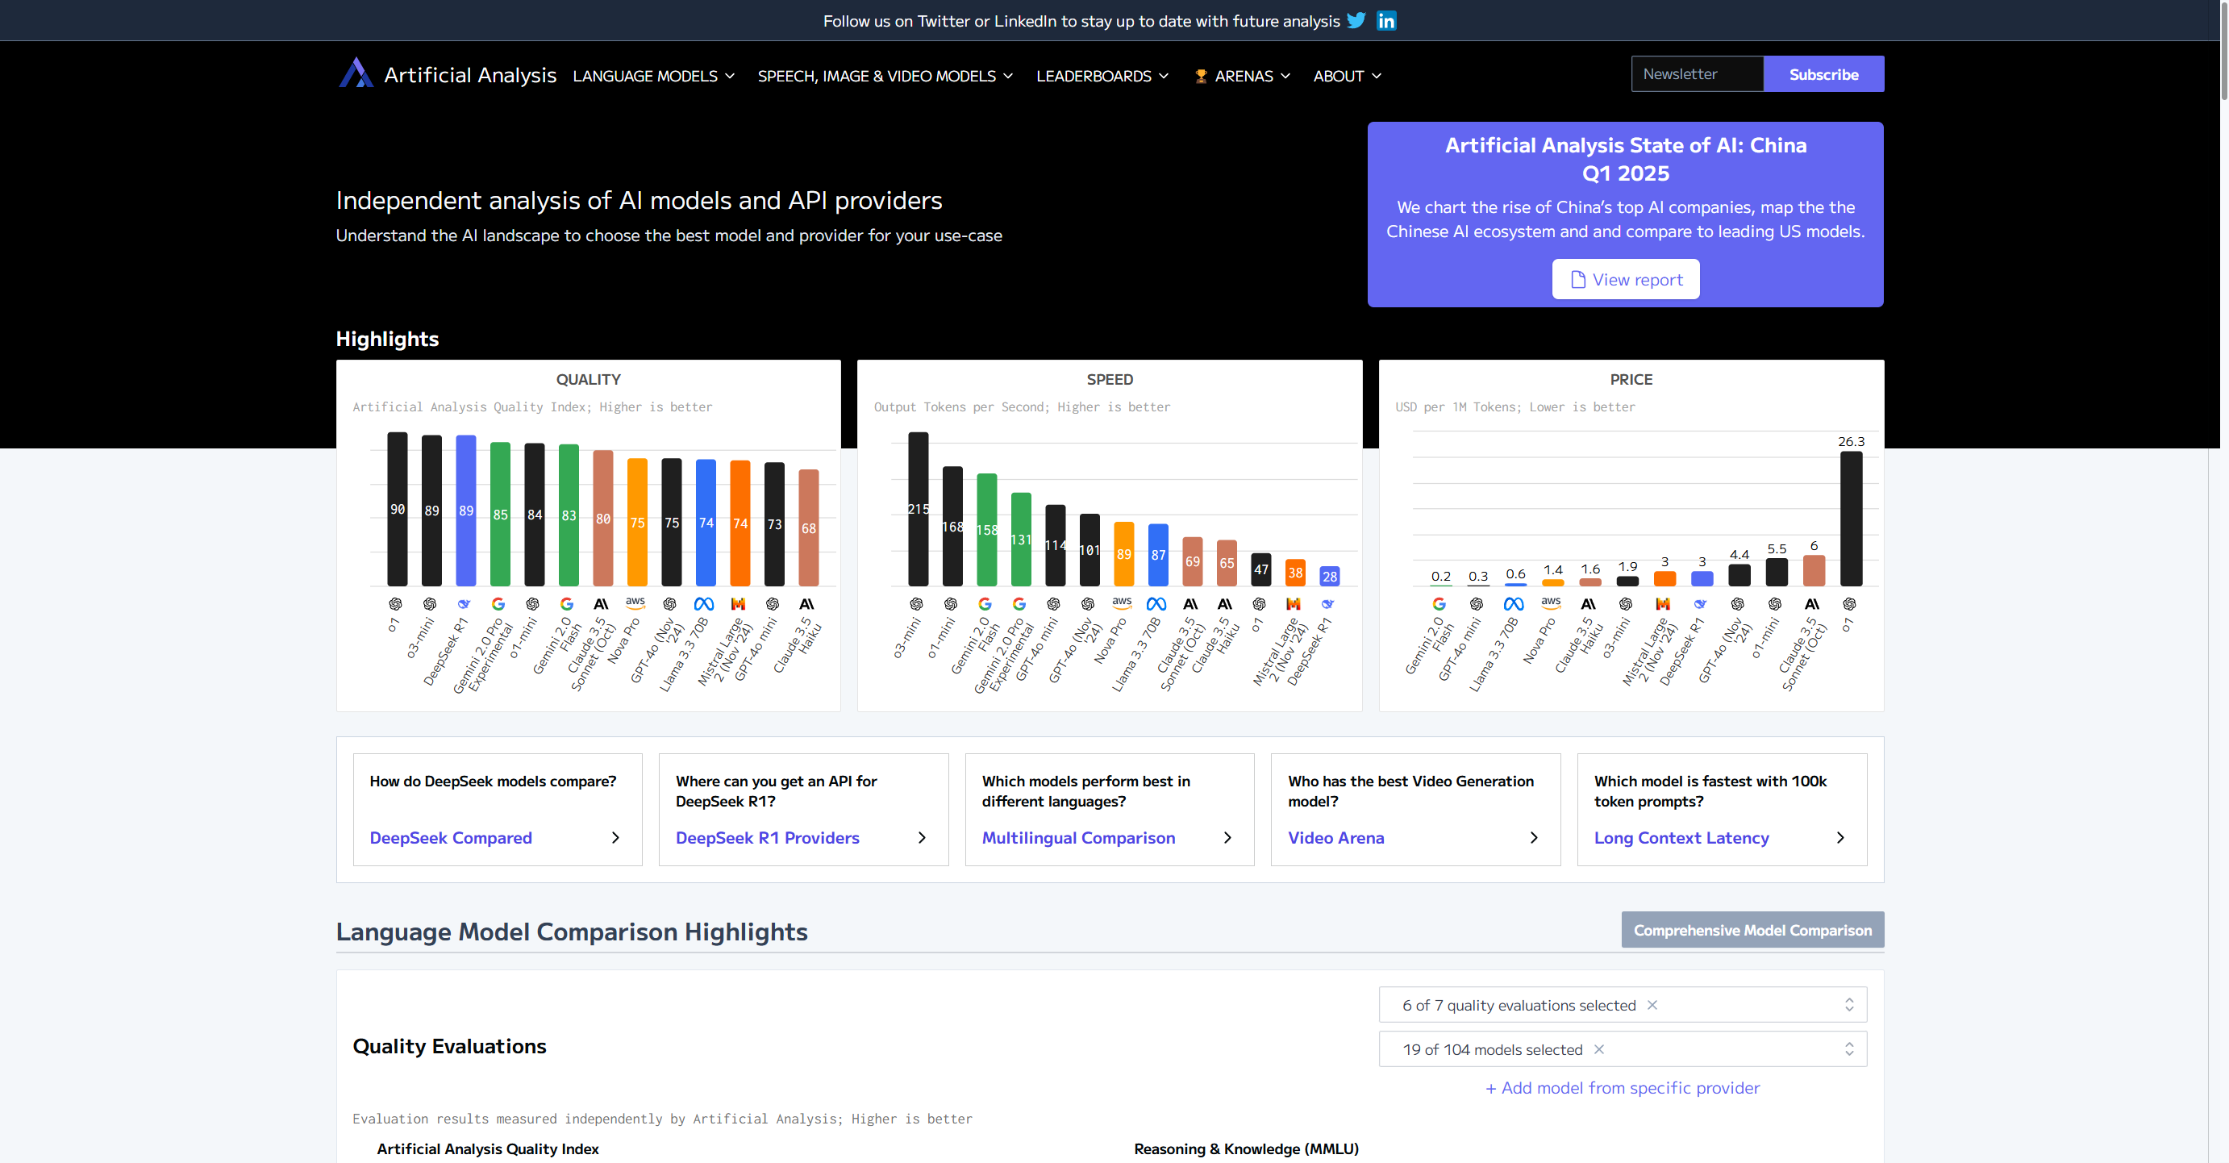Open the Twitter icon link in banner

(x=1356, y=20)
